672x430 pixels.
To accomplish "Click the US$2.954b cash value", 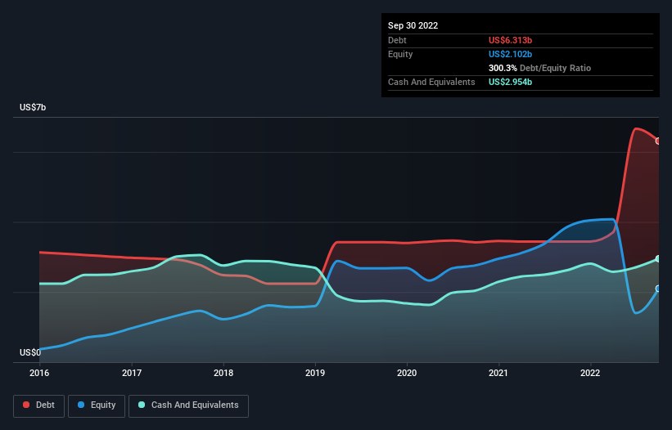I will click(510, 82).
